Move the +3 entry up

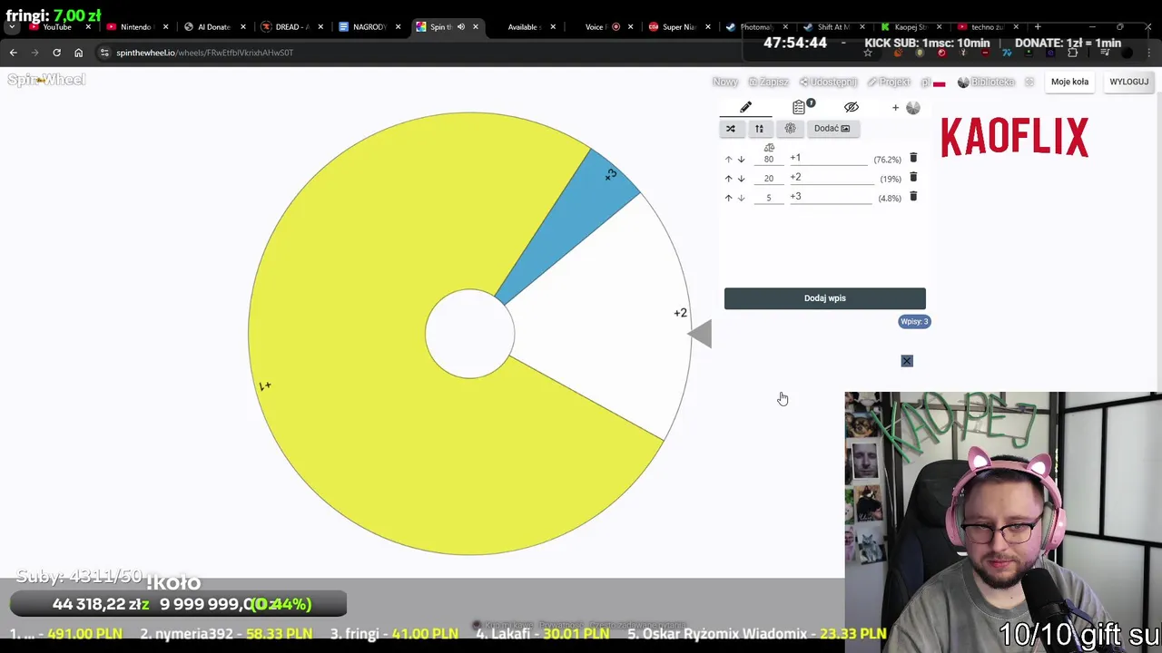coord(728,198)
